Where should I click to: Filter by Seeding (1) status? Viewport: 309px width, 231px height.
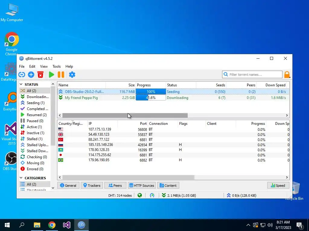coord(35,103)
